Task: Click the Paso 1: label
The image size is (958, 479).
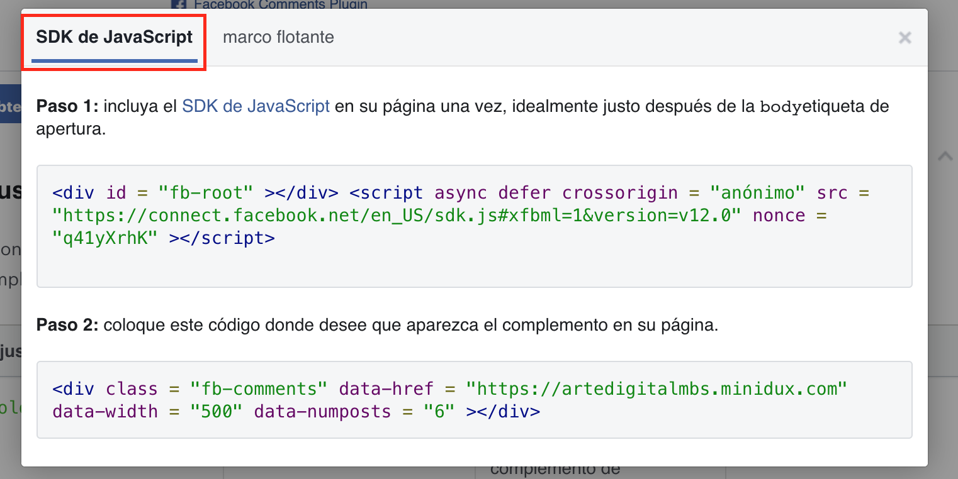Action: [x=67, y=106]
